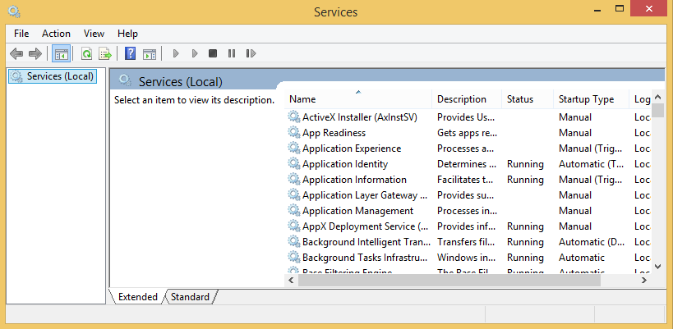
Task: Click the Forward arrow in the toolbar
Action: pyautogui.click(x=35, y=53)
